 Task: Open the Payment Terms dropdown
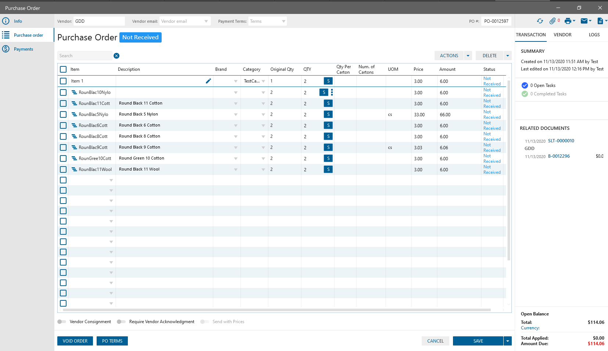click(283, 21)
